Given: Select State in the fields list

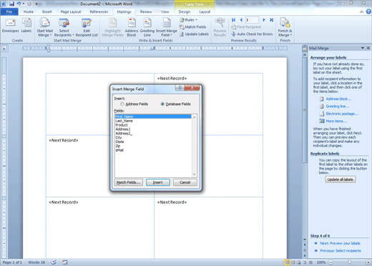Looking at the screenshot, I should (153, 142).
